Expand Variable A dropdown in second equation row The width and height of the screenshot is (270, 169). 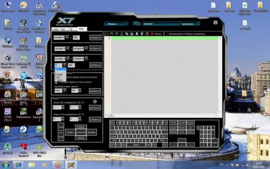68,49
